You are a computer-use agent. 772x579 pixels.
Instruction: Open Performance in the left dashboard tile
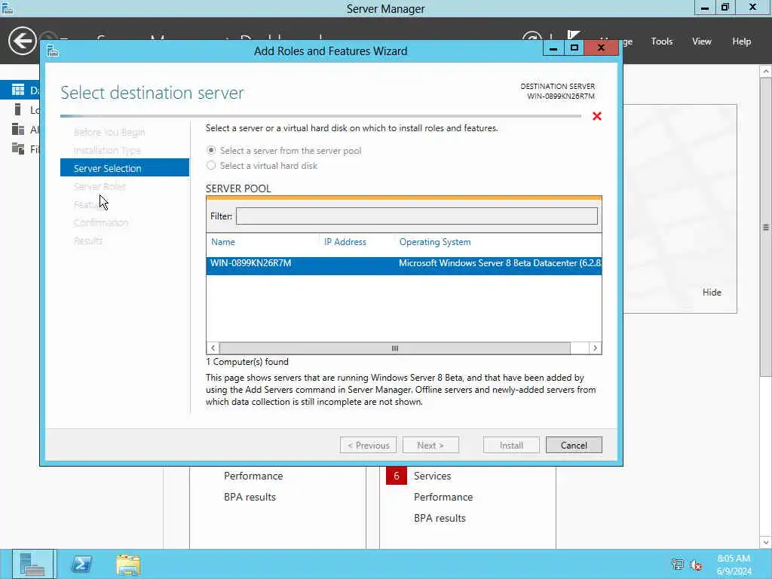click(253, 476)
